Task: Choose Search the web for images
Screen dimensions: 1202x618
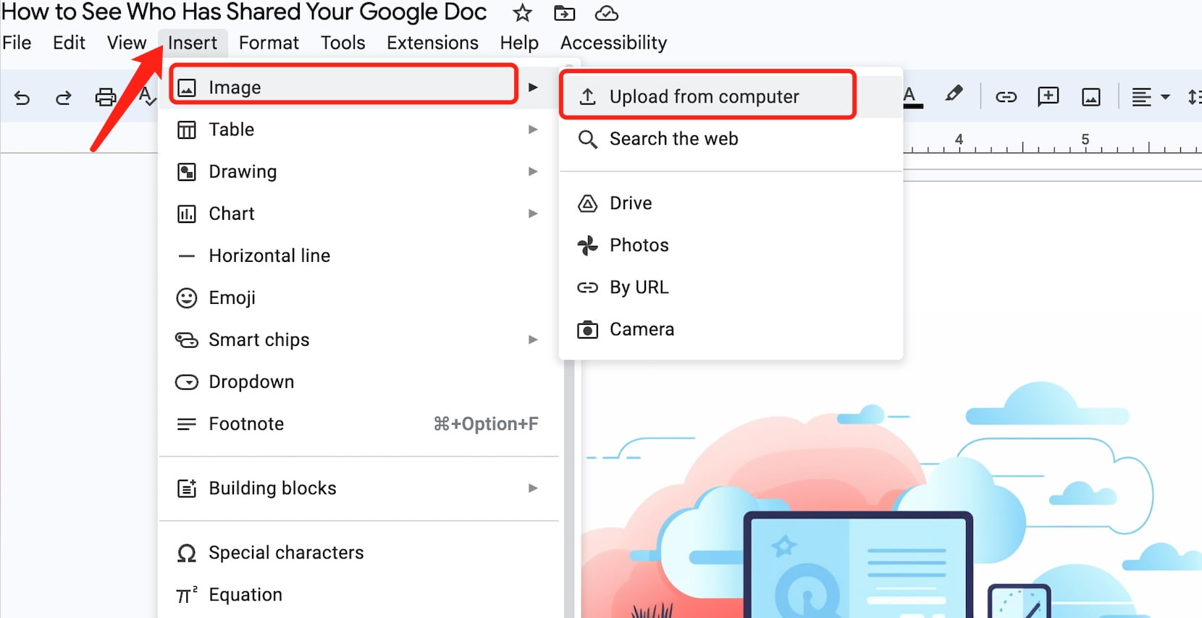Action: pos(731,138)
